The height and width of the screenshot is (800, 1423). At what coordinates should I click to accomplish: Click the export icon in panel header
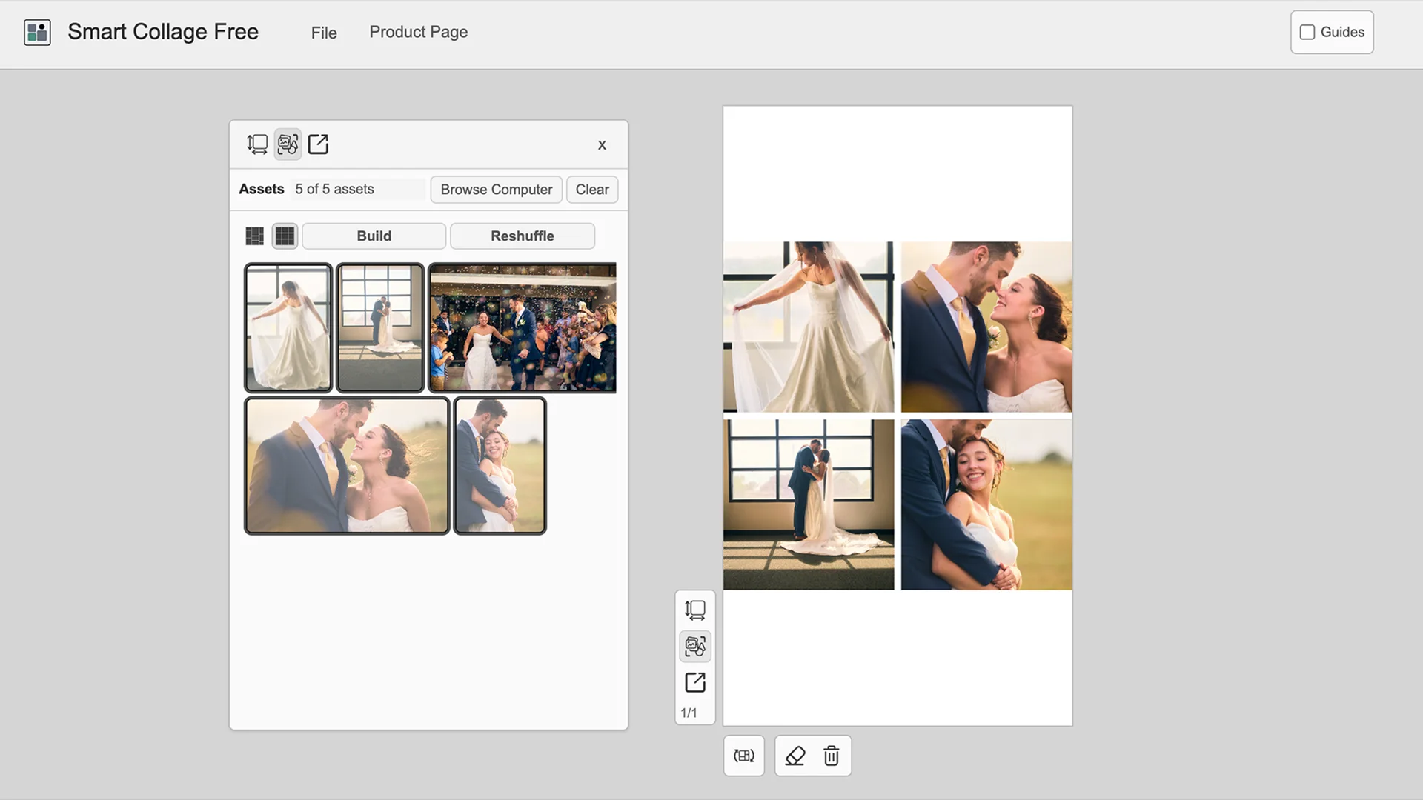pos(318,144)
